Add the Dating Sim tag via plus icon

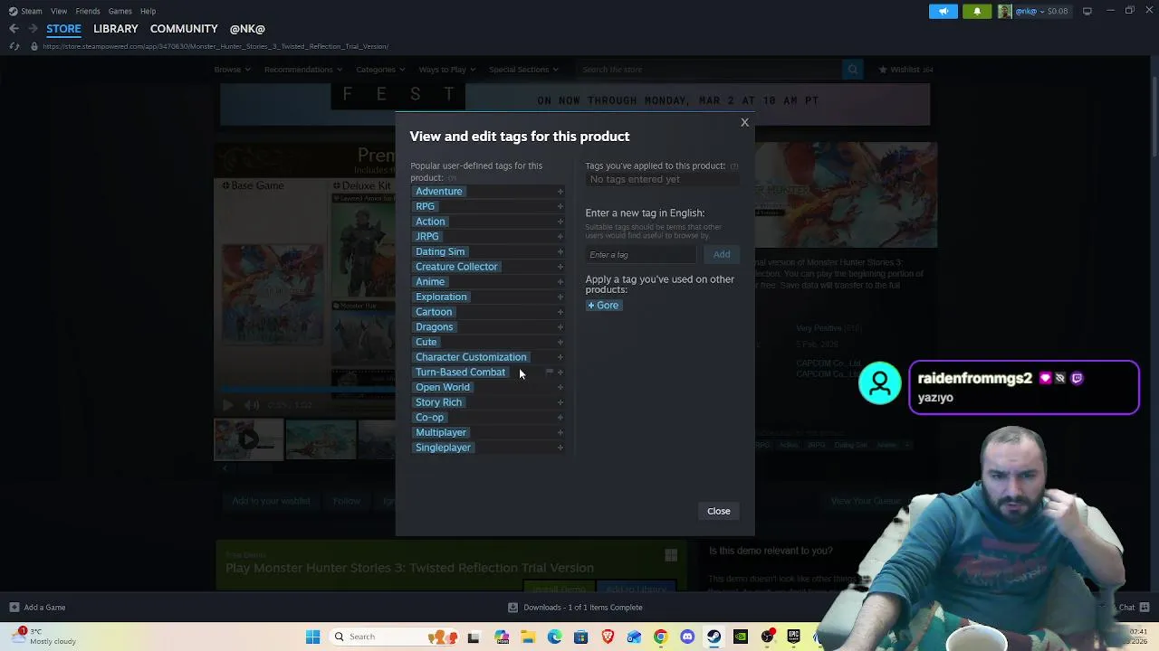pyautogui.click(x=560, y=252)
